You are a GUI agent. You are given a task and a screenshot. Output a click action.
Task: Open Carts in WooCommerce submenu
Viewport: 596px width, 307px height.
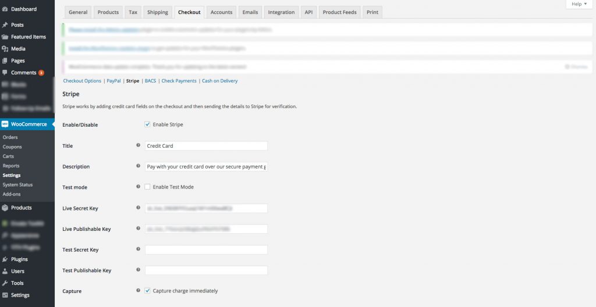8,156
